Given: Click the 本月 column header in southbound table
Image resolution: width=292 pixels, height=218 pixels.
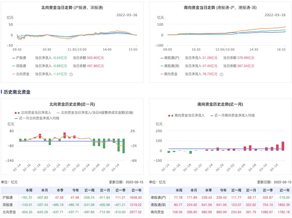Looking at the screenshot, I should [194, 190].
